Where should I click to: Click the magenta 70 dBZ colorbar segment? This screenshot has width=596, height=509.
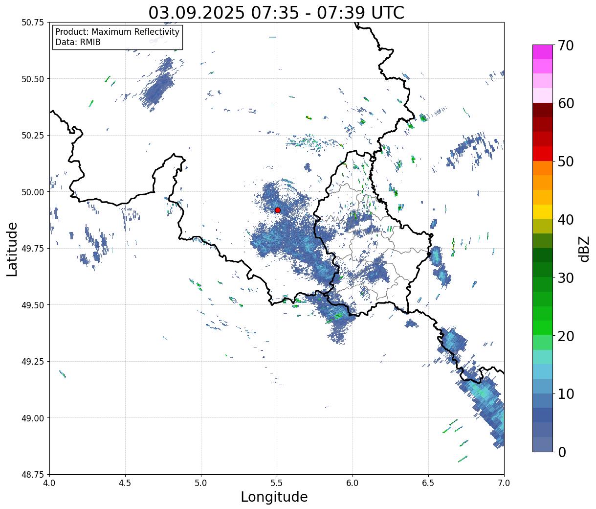(543, 52)
